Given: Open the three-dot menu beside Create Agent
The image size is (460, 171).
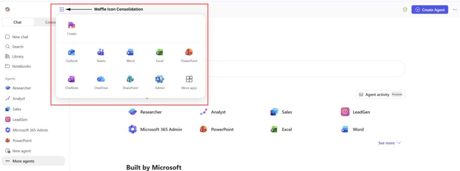Looking at the screenshot, I should click(x=455, y=10).
